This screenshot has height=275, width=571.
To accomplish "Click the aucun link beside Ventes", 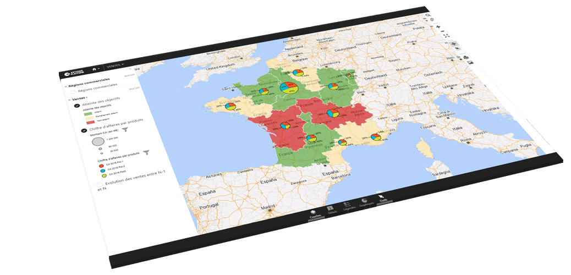I will [134, 88].
